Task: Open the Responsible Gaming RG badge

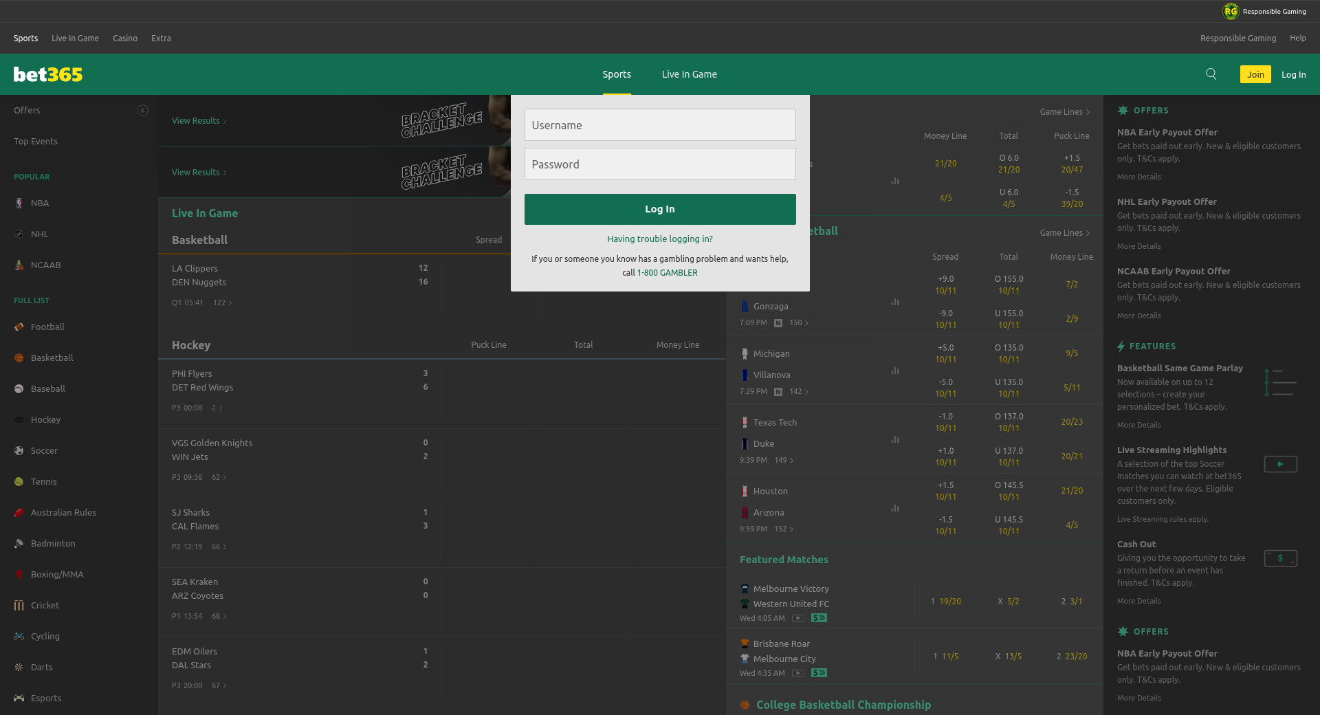Action: [1230, 11]
